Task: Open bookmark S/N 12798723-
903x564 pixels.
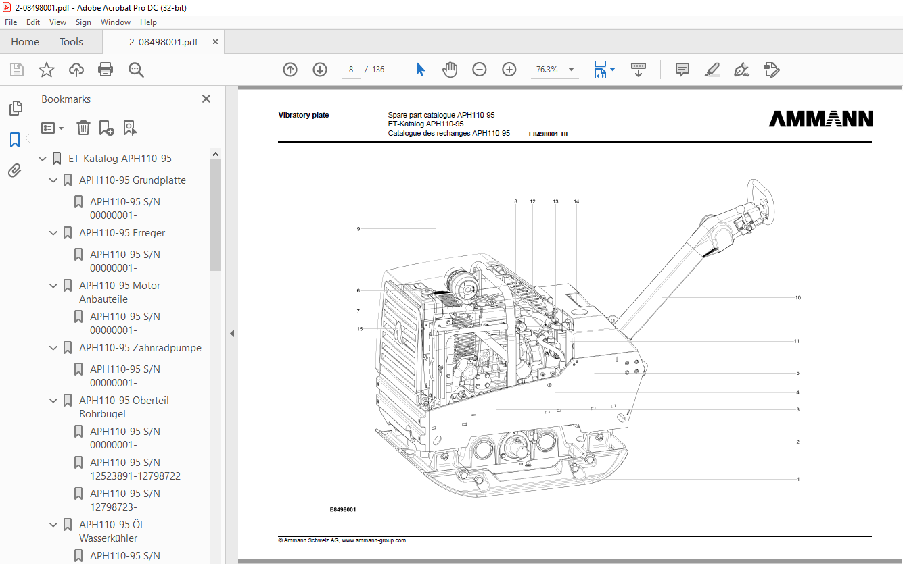Action: point(125,501)
